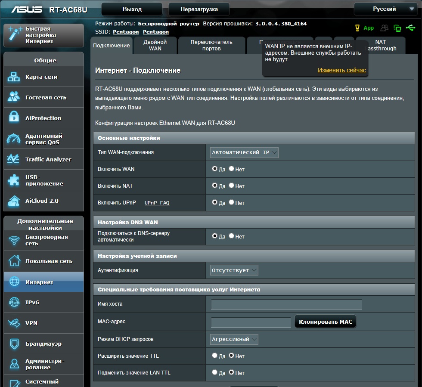
Task: Click the USB status icon
Action: click(x=411, y=28)
